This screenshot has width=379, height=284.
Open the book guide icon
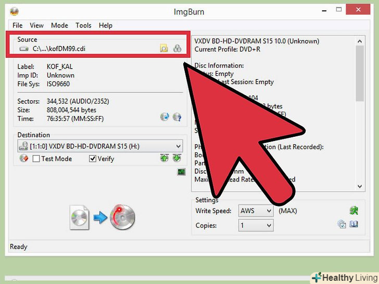coord(353,224)
